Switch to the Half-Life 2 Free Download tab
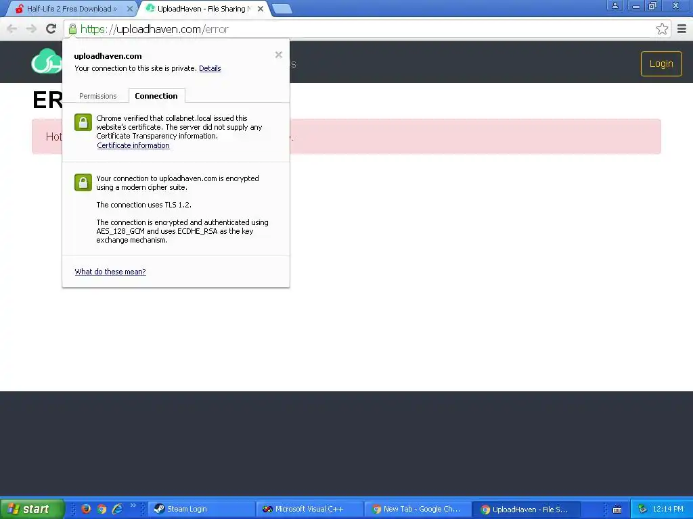This screenshot has height=519, width=693. 70,9
